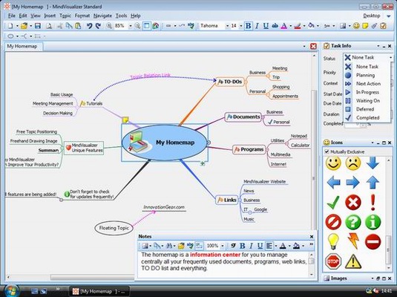Choose In Progress from Status list
The width and height of the screenshot is (397, 297).
[367, 92]
